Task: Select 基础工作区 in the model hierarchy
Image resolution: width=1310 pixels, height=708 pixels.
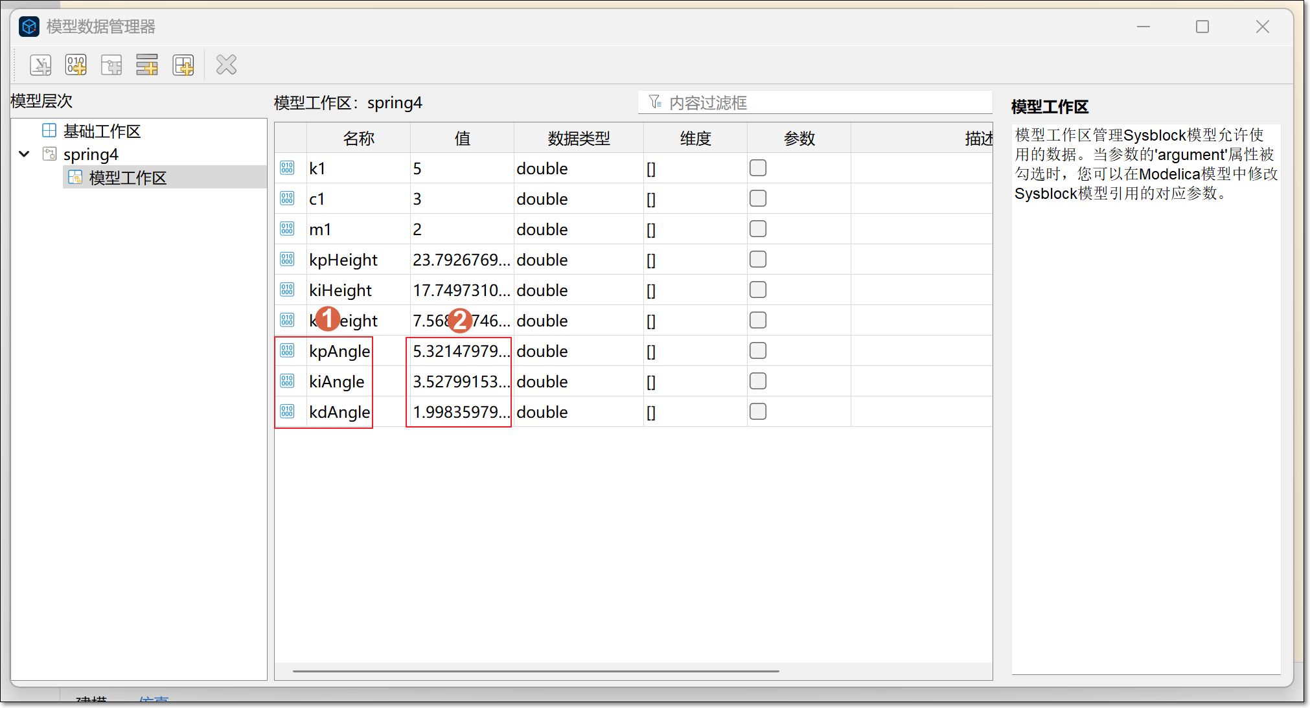Action: click(x=102, y=131)
